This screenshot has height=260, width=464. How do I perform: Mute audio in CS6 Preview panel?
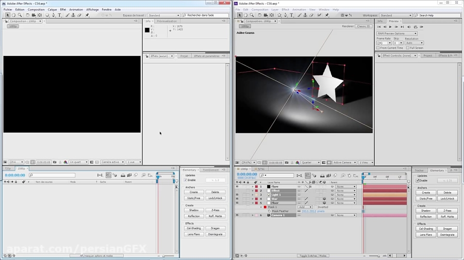[x=409, y=27]
